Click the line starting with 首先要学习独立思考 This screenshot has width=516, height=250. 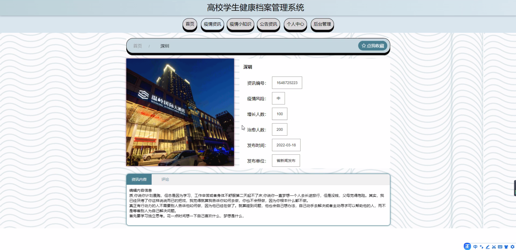pos(187,216)
